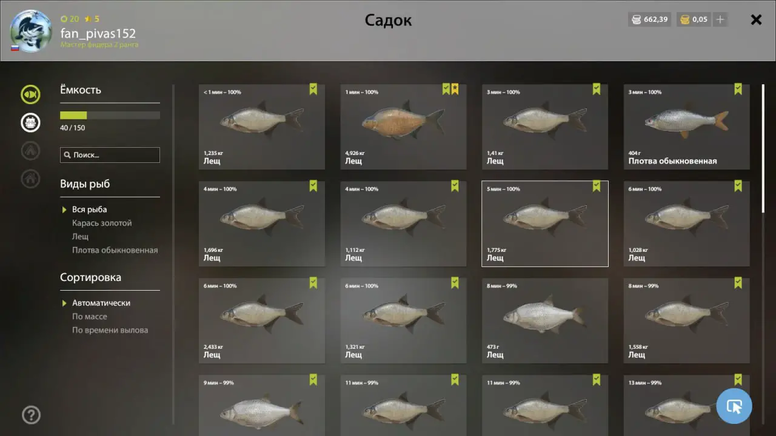
Task: Click the silver coins balance 662,39
Action: coord(650,19)
